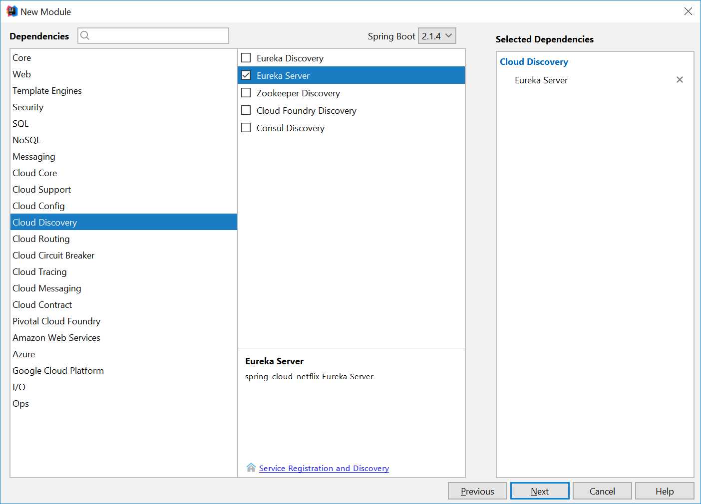Open the Security category
701x504 pixels.
tap(124, 107)
